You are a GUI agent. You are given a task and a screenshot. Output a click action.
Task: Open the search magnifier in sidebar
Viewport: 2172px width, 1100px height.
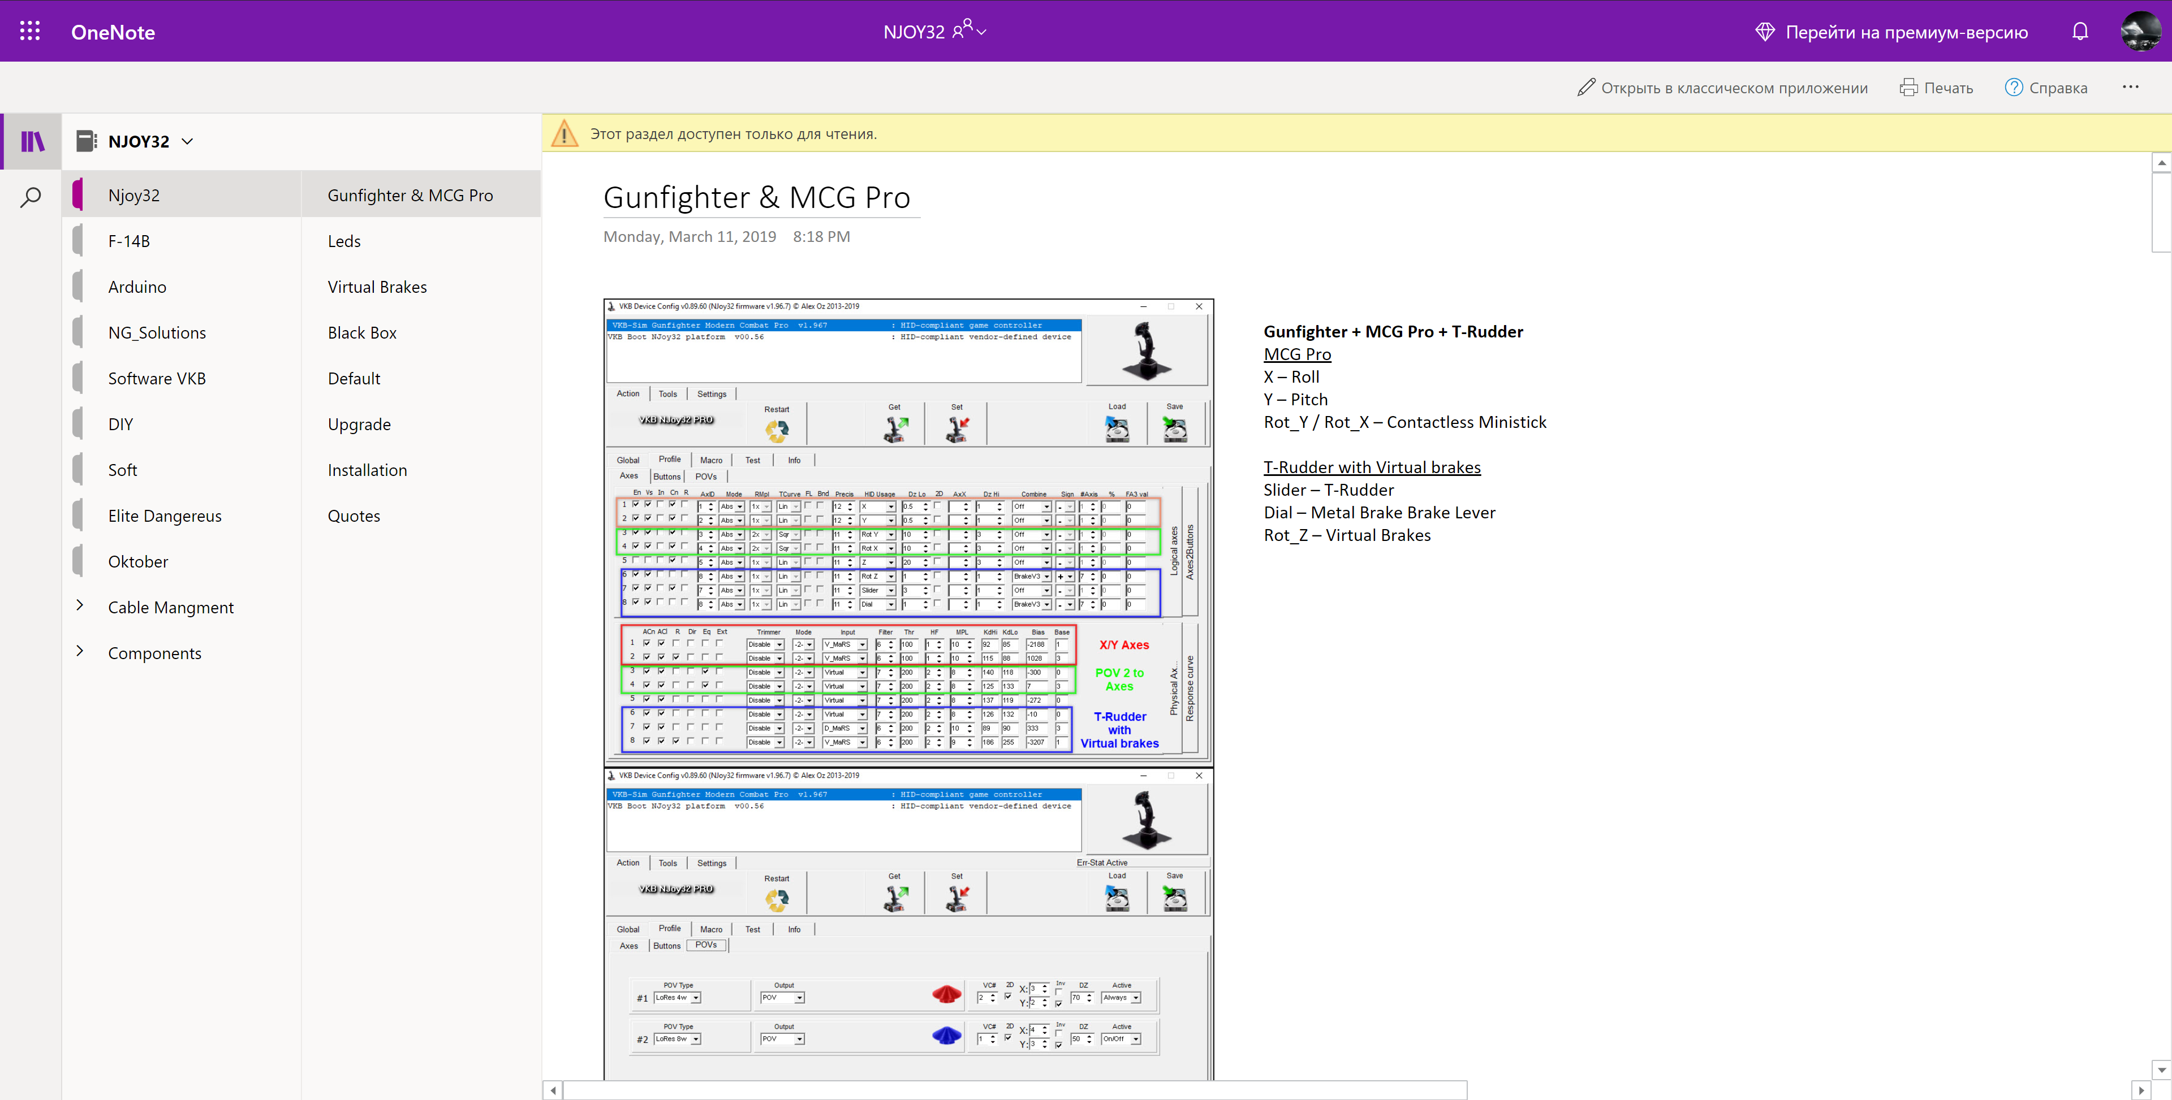pos(31,197)
